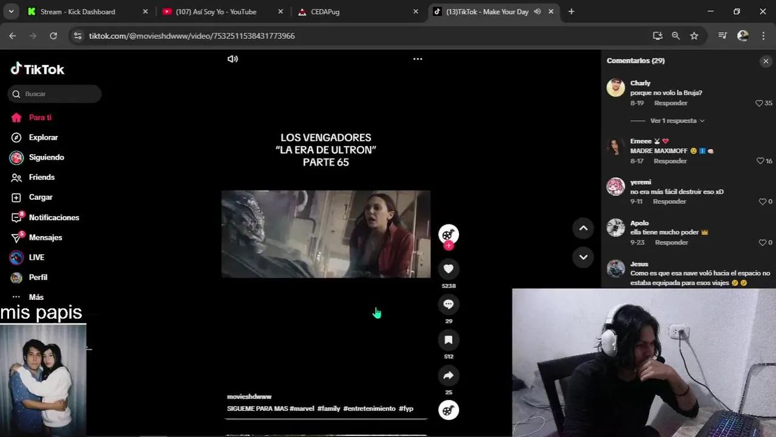
Task: Open the #family hashtag
Action: 328,408
